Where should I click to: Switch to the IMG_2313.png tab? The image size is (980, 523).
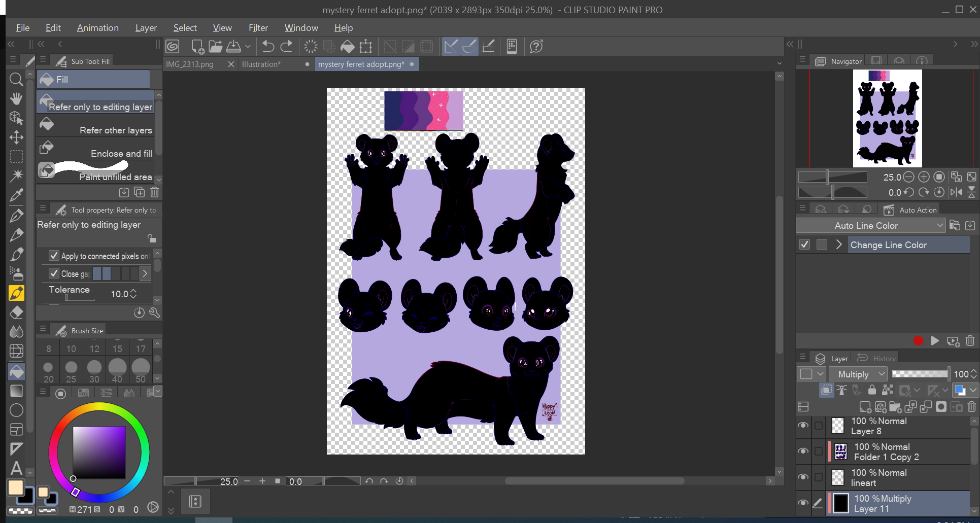click(x=190, y=64)
